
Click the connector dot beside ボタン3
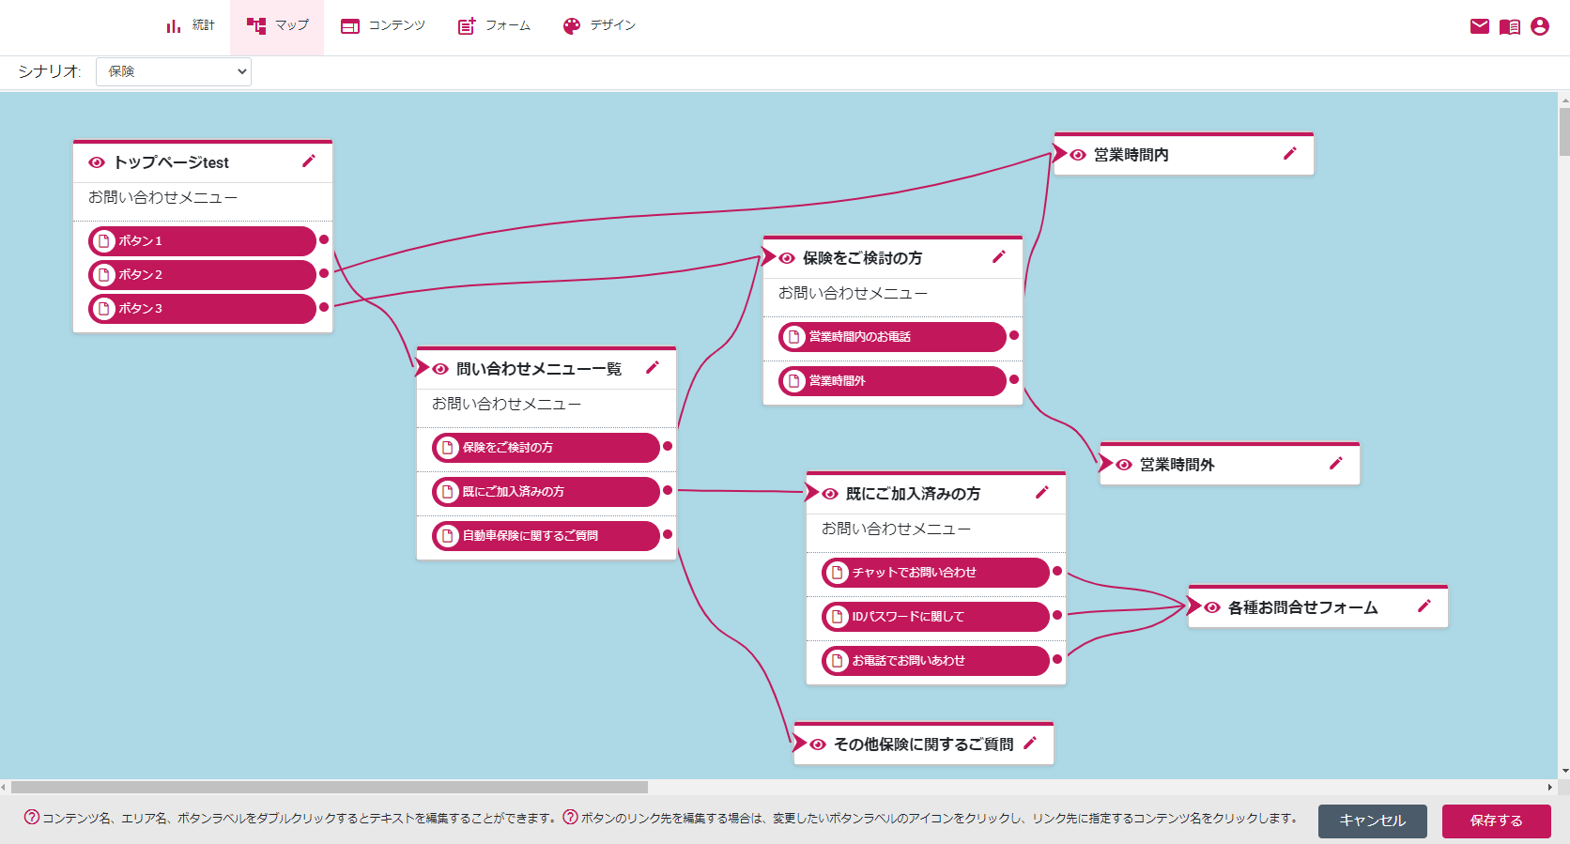pos(324,307)
